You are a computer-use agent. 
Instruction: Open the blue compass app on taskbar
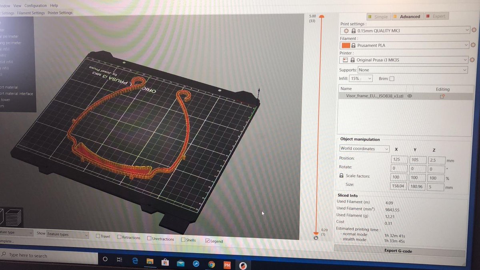coord(196,264)
